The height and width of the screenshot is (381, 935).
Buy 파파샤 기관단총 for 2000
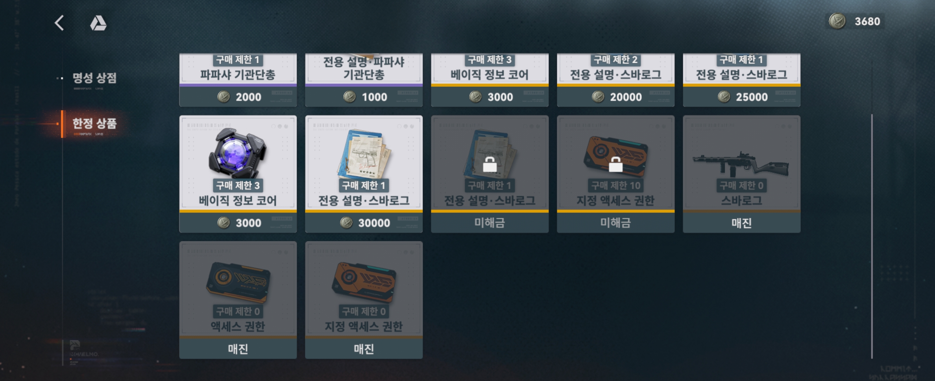pos(238,80)
